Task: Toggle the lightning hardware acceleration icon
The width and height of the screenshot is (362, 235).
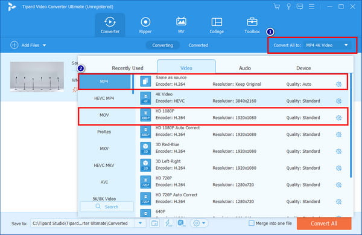Action: [168, 223]
